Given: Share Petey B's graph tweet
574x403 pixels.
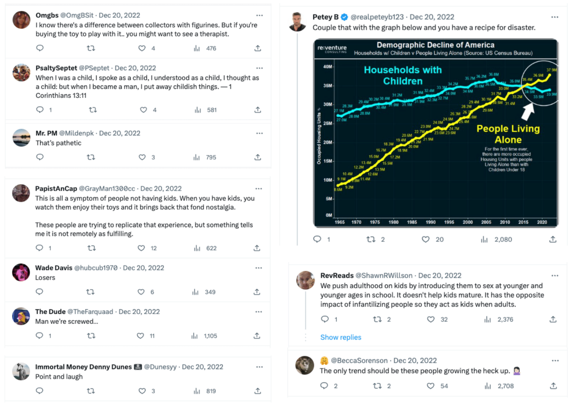Looking at the screenshot, I should pos(553,239).
